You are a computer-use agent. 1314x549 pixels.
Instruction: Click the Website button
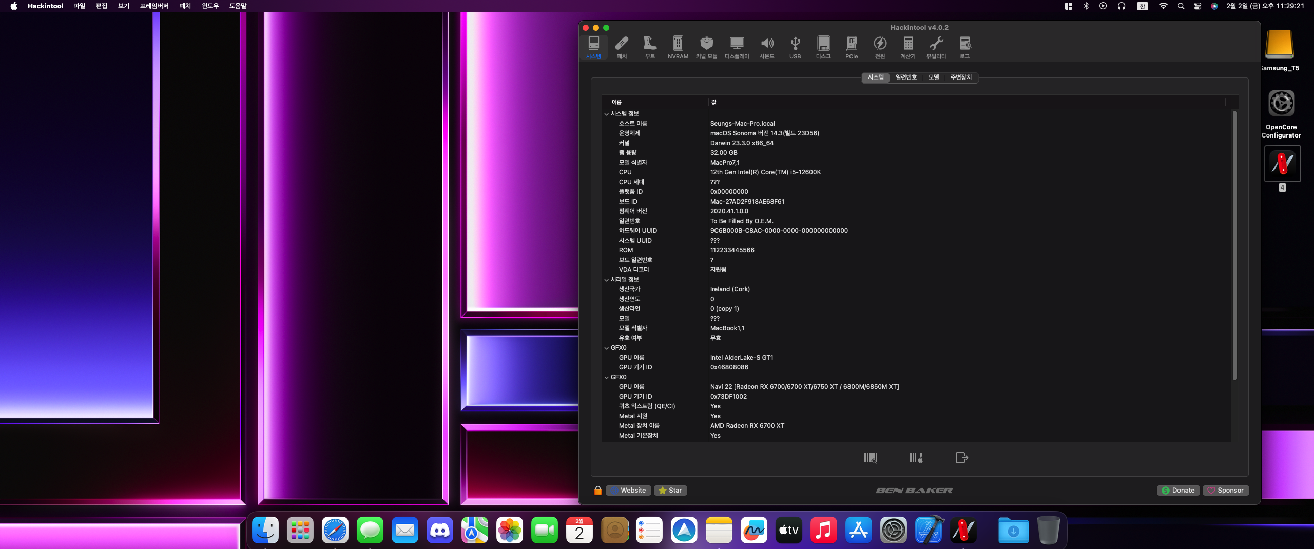pyautogui.click(x=628, y=490)
